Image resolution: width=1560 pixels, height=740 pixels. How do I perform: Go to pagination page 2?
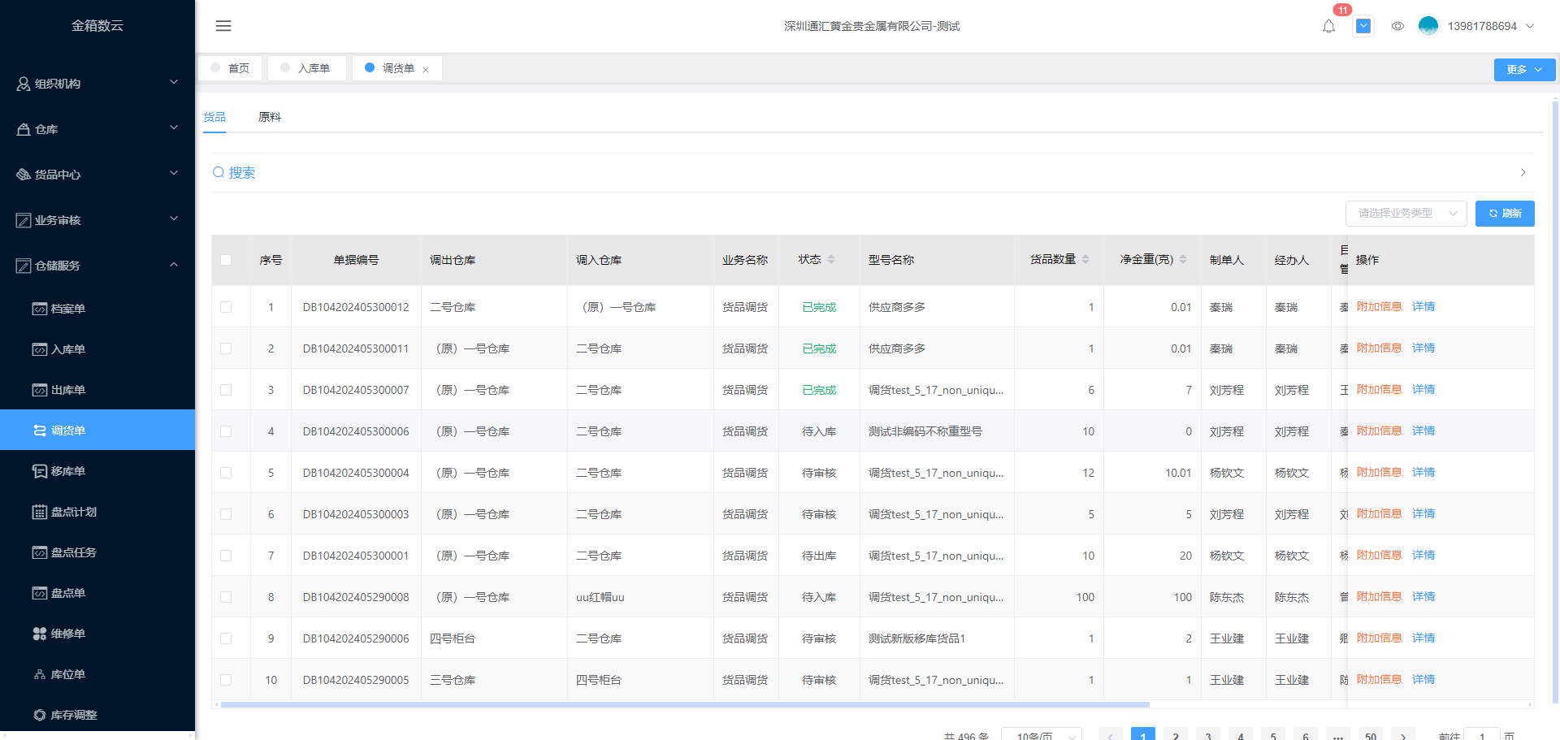pyautogui.click(x=1176, y=734)
